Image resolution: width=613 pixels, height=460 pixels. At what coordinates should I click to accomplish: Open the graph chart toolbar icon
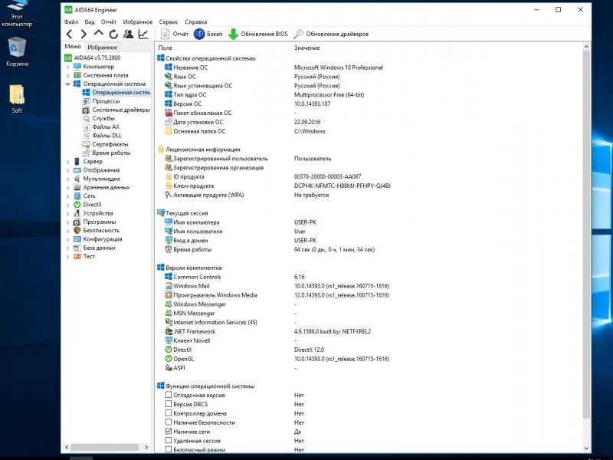point(143,34)
